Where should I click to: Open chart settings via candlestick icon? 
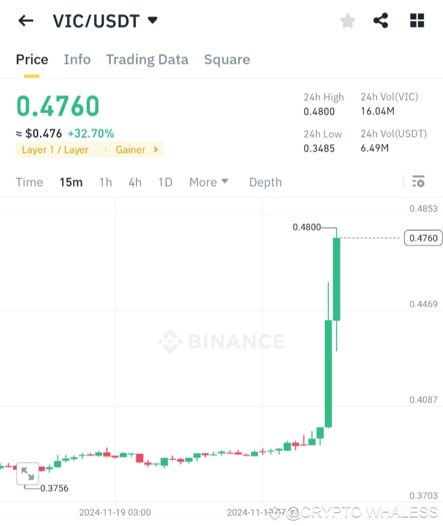pos(418,181)
